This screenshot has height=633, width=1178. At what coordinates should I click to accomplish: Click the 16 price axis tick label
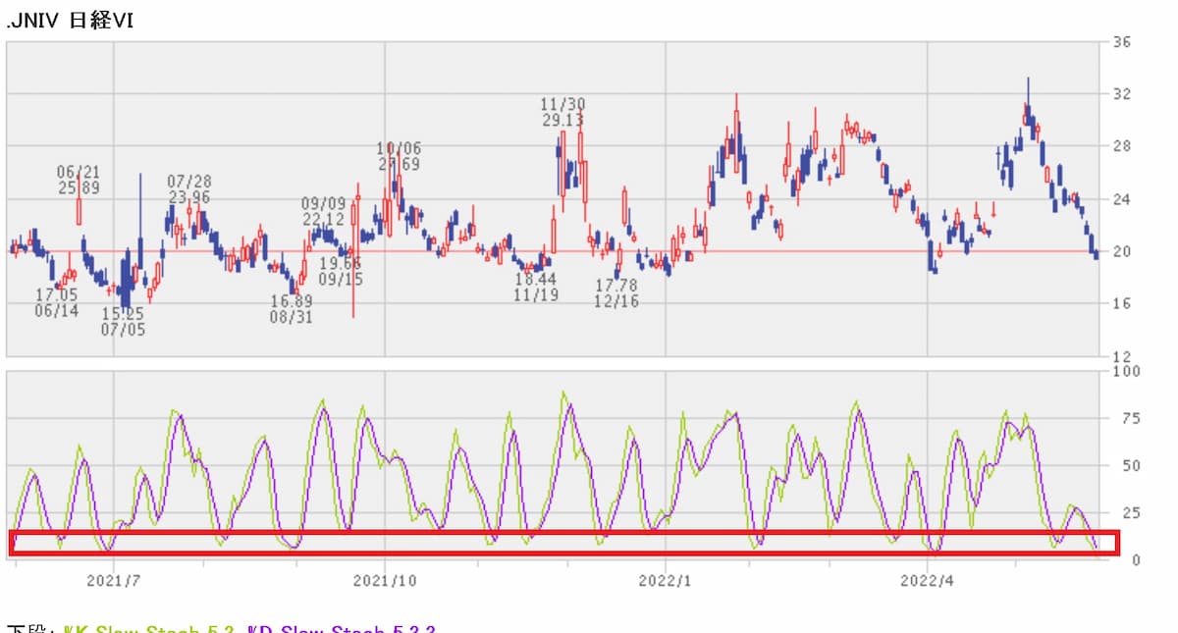tap(1121, 304)
